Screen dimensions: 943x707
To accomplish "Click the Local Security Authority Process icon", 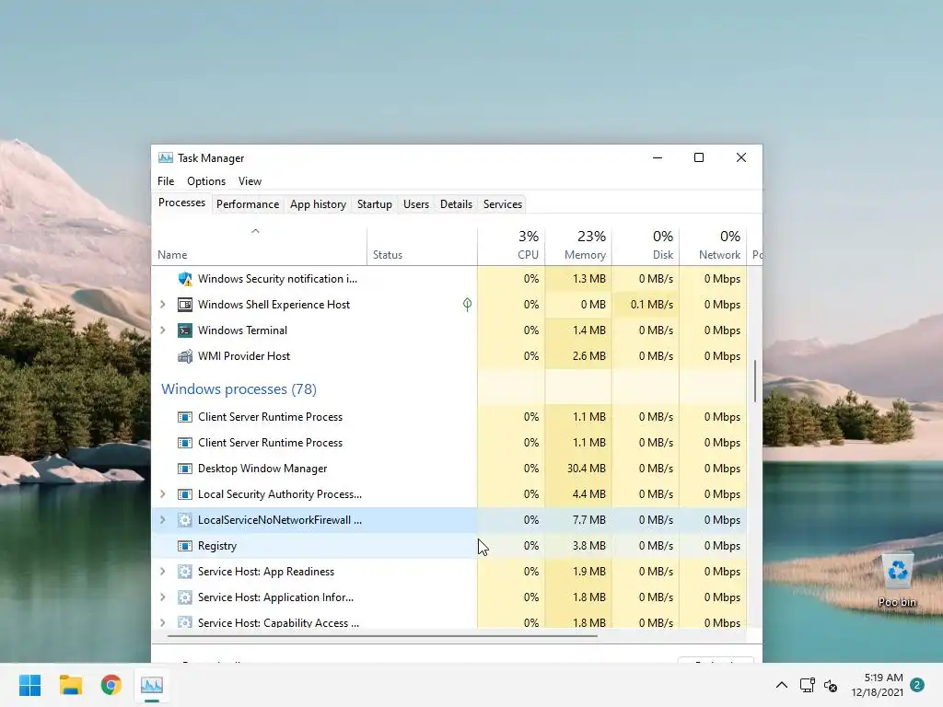I will tap(184, 494).
